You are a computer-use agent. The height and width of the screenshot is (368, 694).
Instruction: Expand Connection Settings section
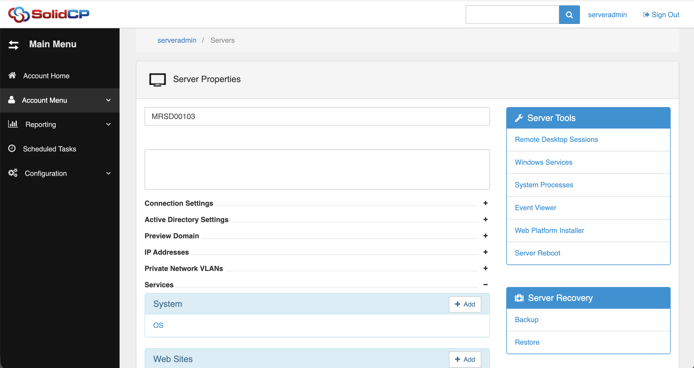coord(485,203)
